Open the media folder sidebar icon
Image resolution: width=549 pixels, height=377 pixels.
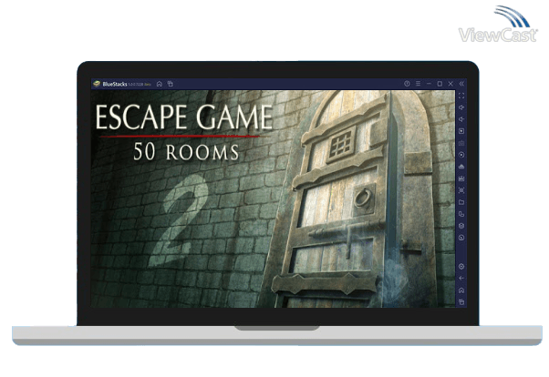point(461,202)
